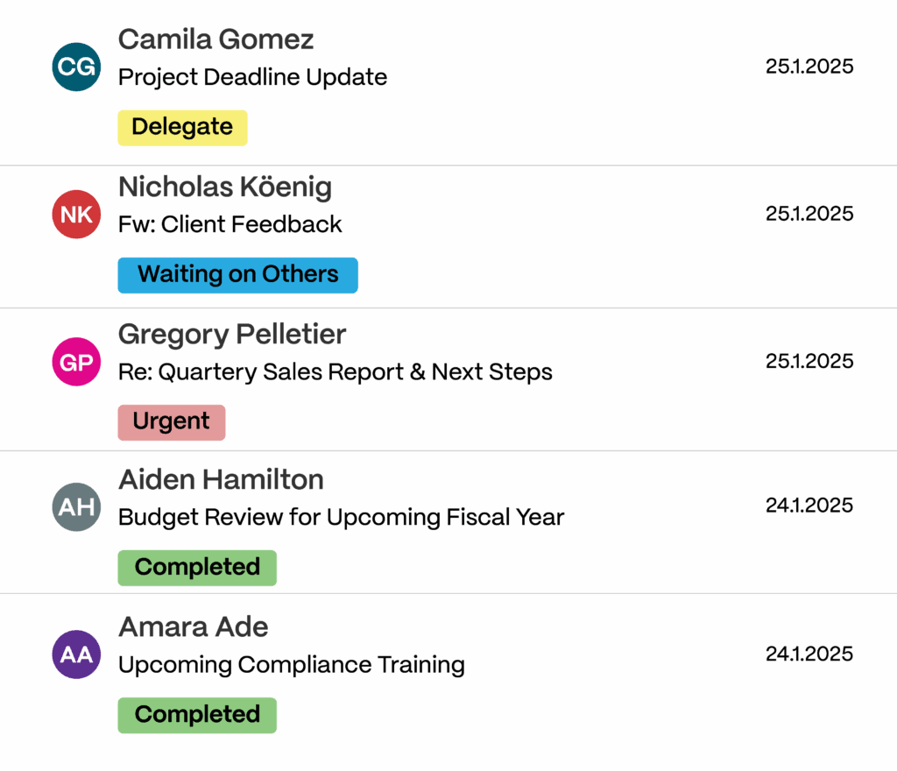Click Aiden Hamilton's Completed tag
Image resolution: width=897 pixels, height=771 pixels.
(197, 567)
